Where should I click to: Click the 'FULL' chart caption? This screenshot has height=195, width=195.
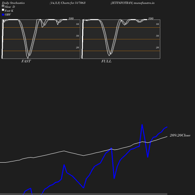pyautogui.click(x=106, y=61)
